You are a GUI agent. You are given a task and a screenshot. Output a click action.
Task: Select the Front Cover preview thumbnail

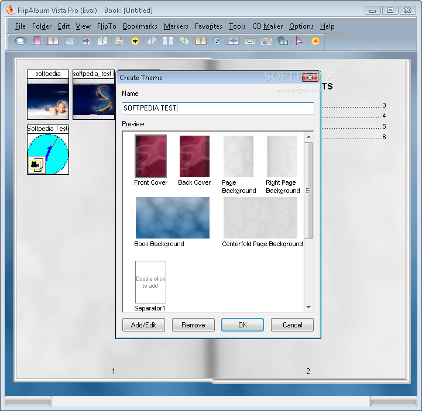click(151, 156)
